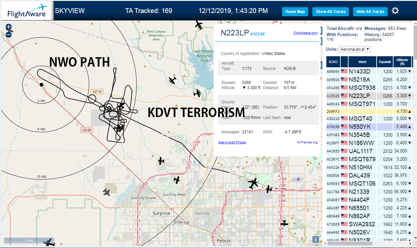Click the Hide All Tracks button
417x248 pixels.
[370, 12]
